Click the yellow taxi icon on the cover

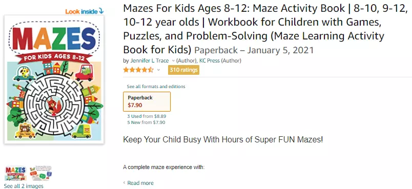click(x=25, y=131)
